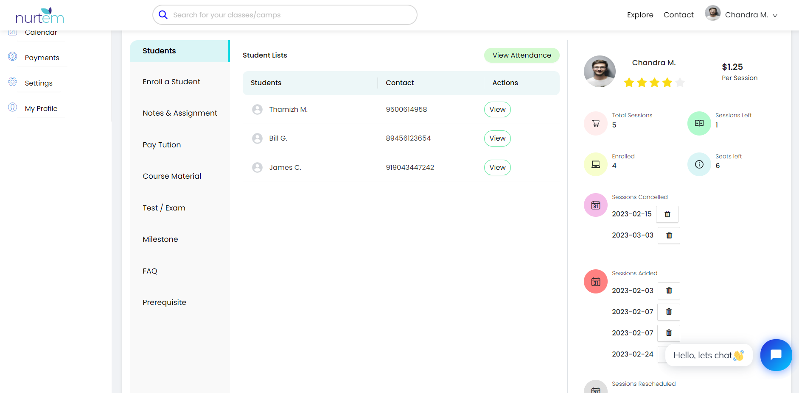Click the Sessions Cancelled calendar icon
799x393 pixels.
(x=595, y=205)
